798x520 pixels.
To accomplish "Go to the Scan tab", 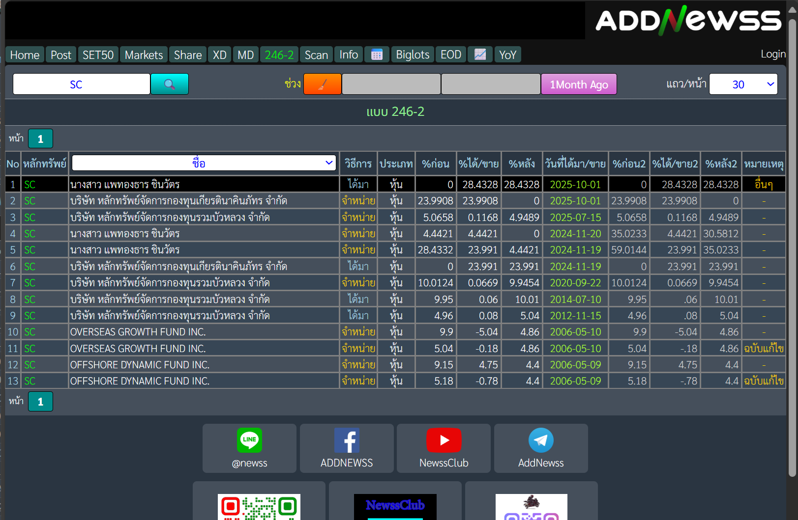I will click(x=316, y=55).
